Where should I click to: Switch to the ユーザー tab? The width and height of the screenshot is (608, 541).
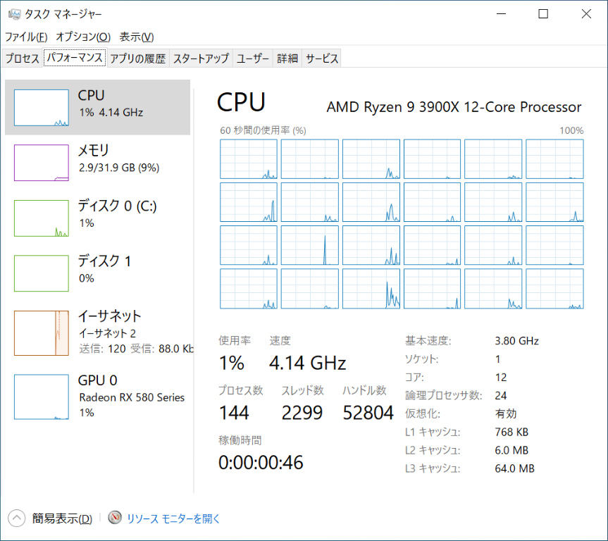pyautogui.click(x=253, y=58)
